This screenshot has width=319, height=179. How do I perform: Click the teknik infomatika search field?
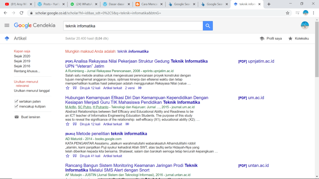pyautogui.click(x=133, y=26)
